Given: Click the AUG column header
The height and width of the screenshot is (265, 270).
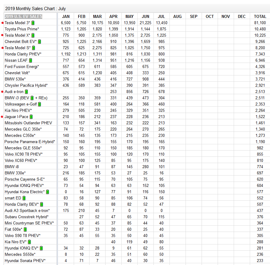Looking at the screenshot, I should click(x=178, y=16).
